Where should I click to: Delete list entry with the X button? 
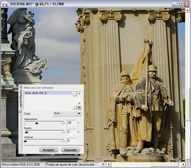pyautogui.click(x=79, y=107)
